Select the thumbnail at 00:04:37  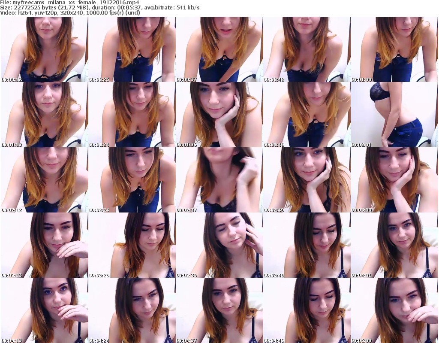(x=219, y=310)
